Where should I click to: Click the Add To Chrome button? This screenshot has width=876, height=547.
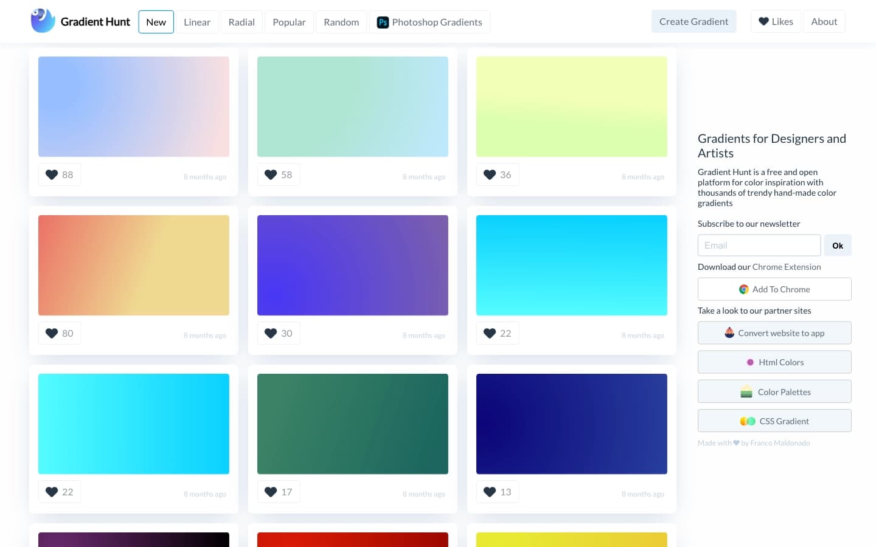click(774, 289)
